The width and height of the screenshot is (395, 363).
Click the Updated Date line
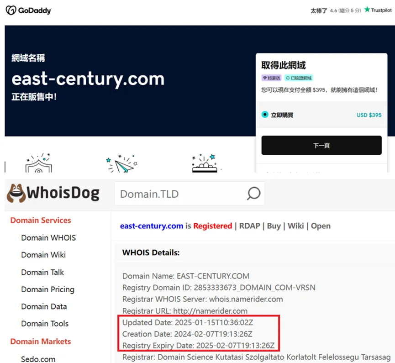point(188,322)
